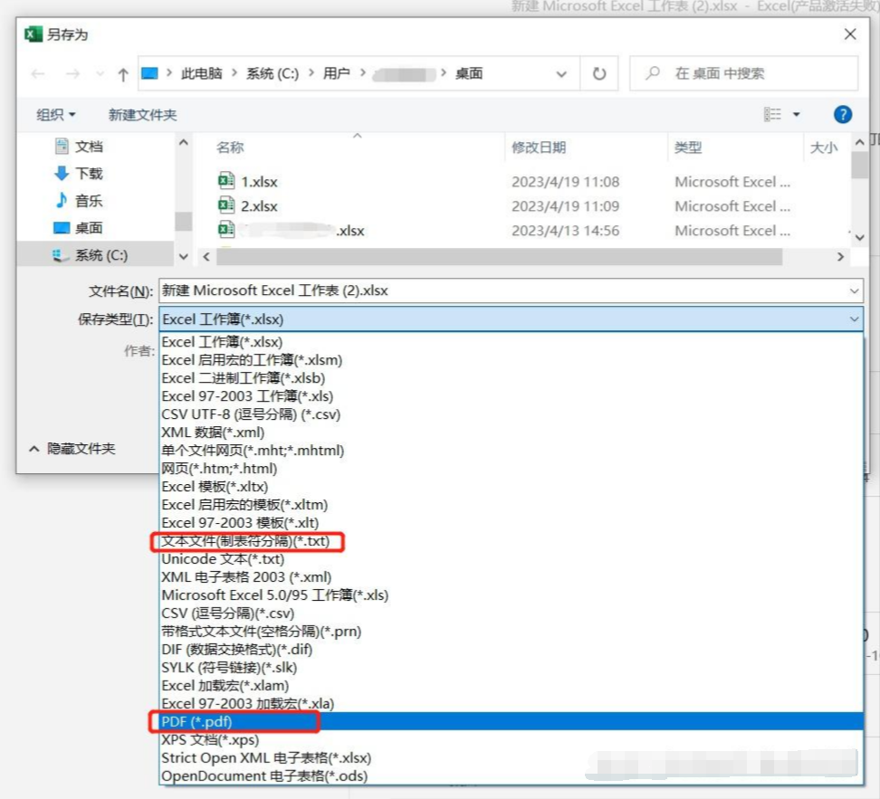Click 桌面 in the address bar path
This screenshot has width=880, height=799.
click(469, 74)
